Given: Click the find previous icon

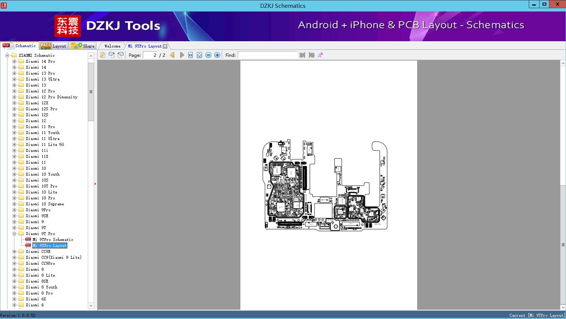Looking at the screenshot, I should point(302,55).
